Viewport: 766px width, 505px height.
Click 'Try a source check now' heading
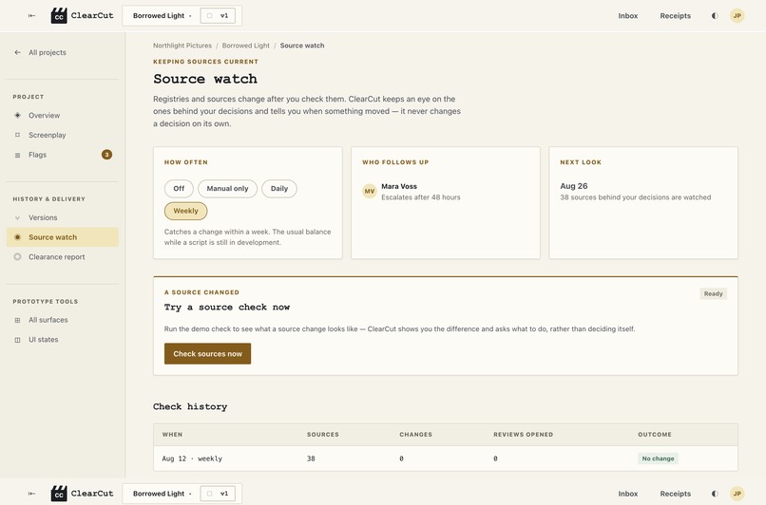227,307
